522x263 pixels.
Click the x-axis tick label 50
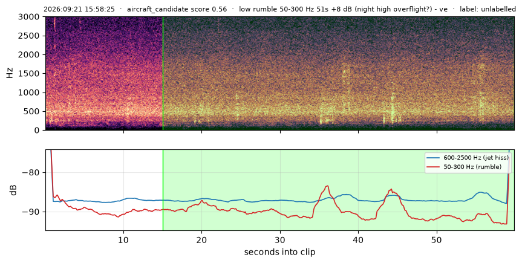(x=437, y=239)
